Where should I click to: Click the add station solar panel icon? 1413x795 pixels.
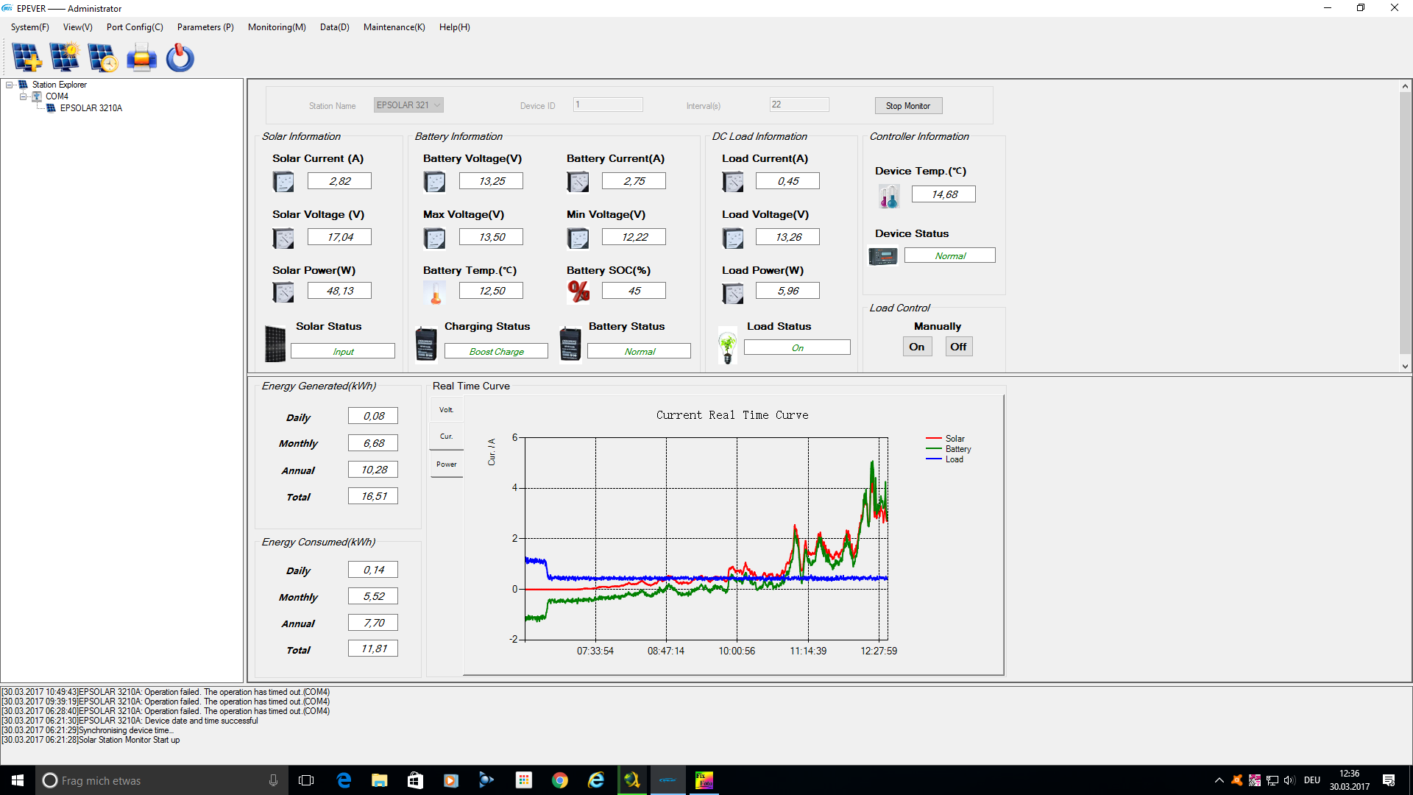pyautogui.click(x=26, y=57)
